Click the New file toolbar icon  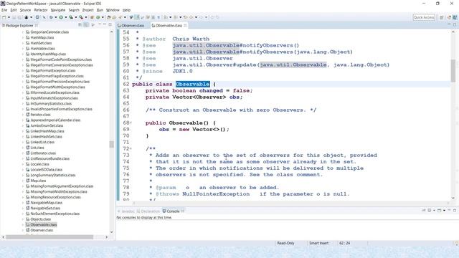(4, 17)
